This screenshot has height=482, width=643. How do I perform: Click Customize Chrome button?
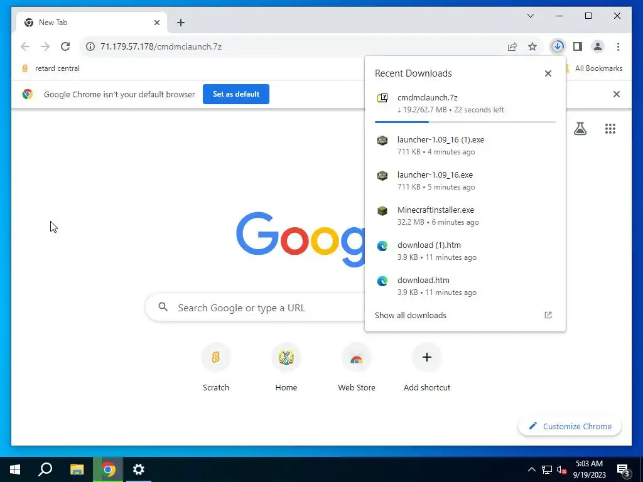(x=570, y=426)
